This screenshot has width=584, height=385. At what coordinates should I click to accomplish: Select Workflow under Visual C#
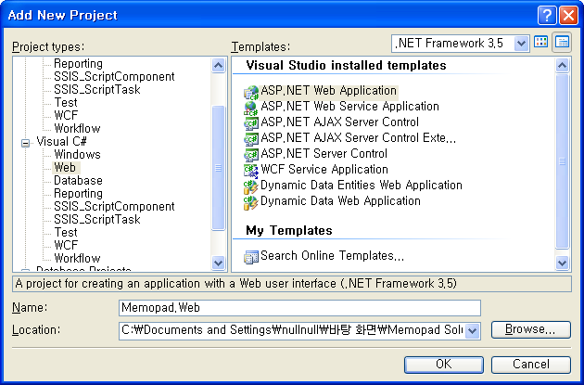point(77,258)
